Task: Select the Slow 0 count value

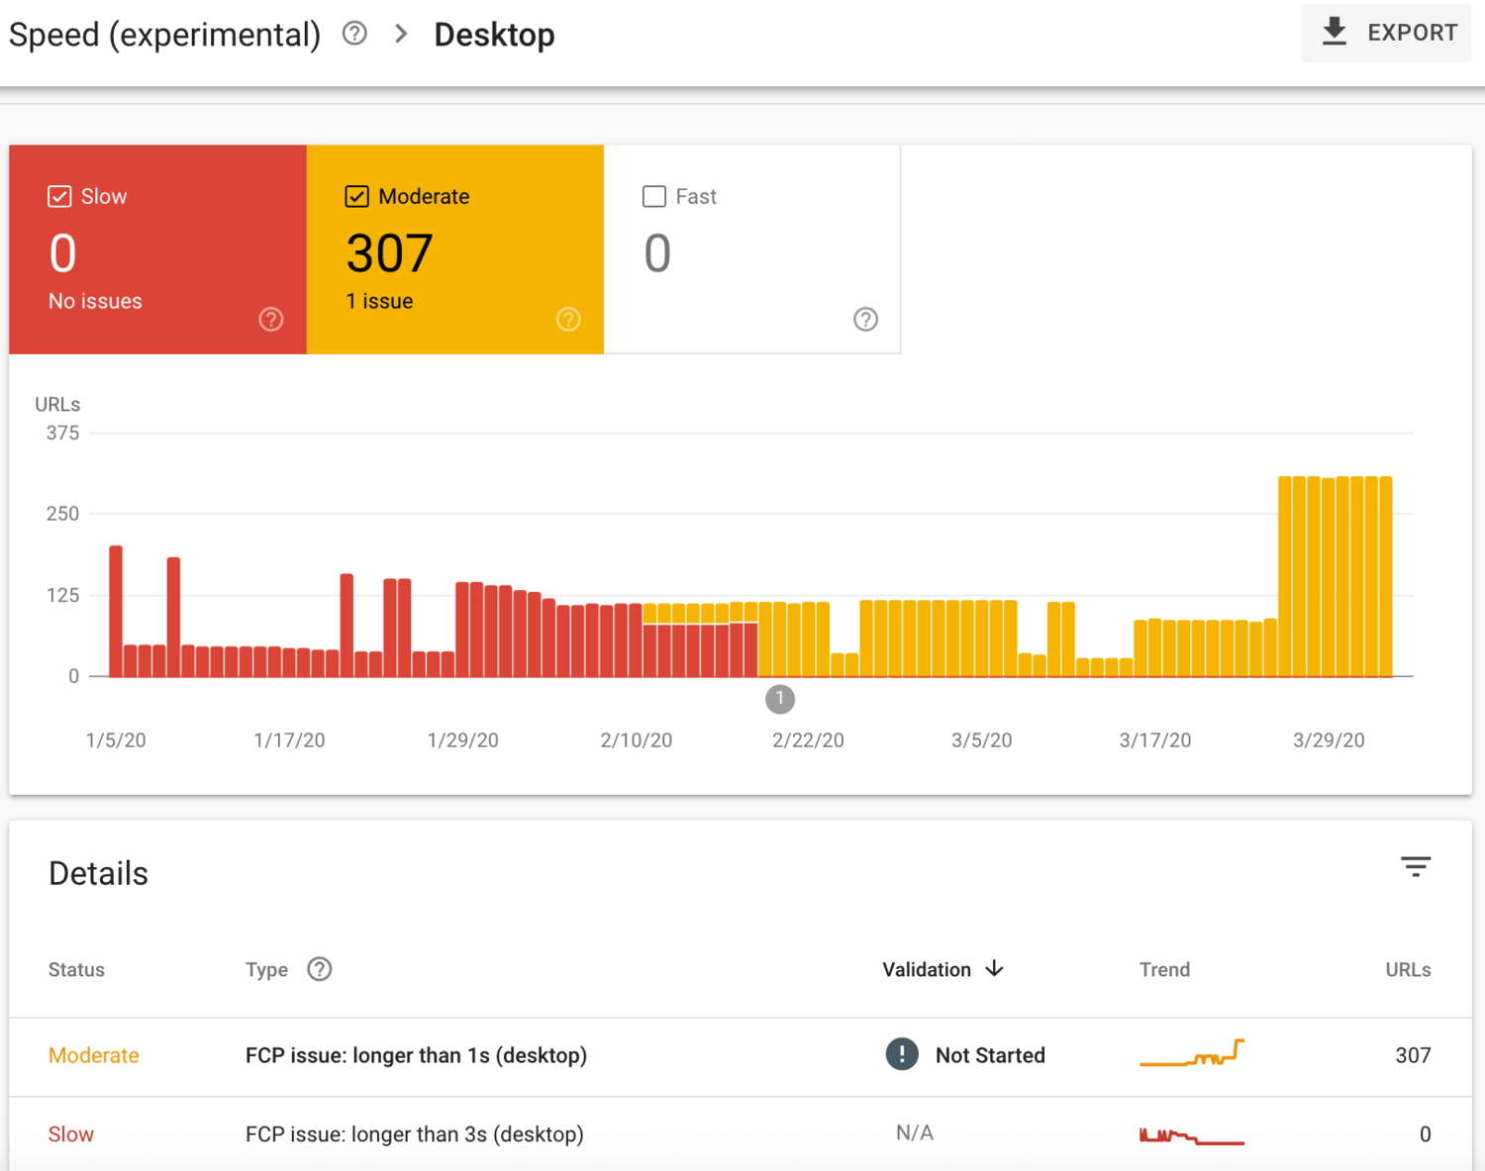Action: [62, 253]
